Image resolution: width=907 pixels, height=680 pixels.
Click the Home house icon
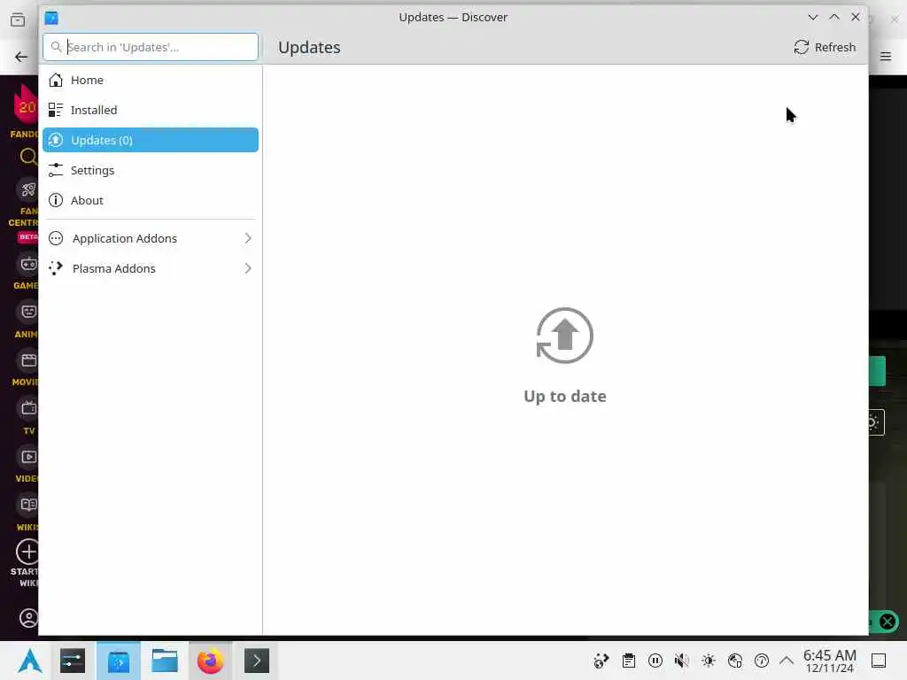tap(56, 80)
